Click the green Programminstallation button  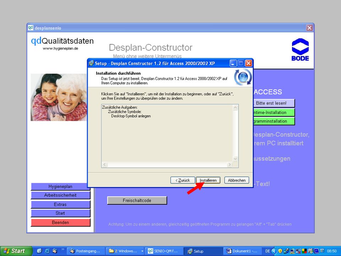[x=274, y=121]
